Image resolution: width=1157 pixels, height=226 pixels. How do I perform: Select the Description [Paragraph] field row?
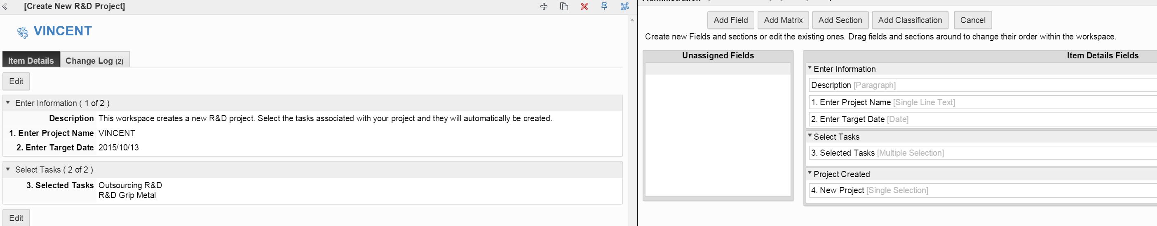point(983,85)
